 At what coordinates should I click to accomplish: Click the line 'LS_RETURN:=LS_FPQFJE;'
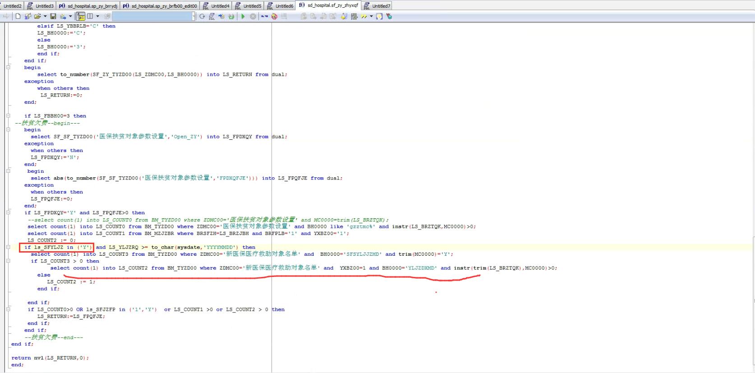pyautogui.click(x=71, y=317)
